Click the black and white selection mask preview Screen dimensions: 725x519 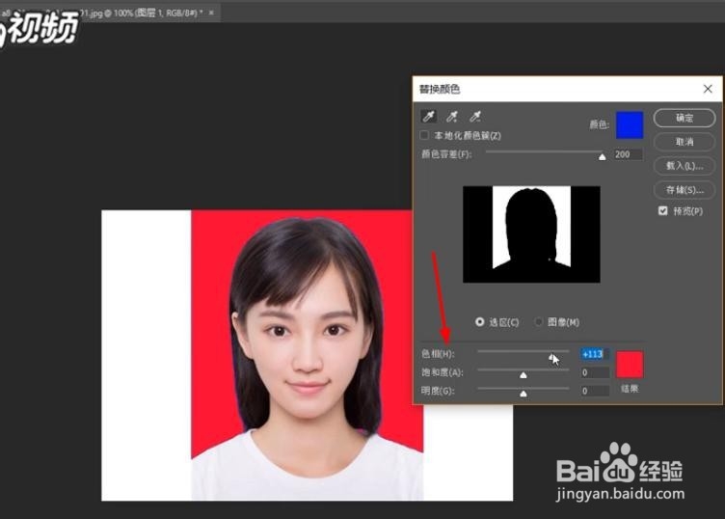532,234
